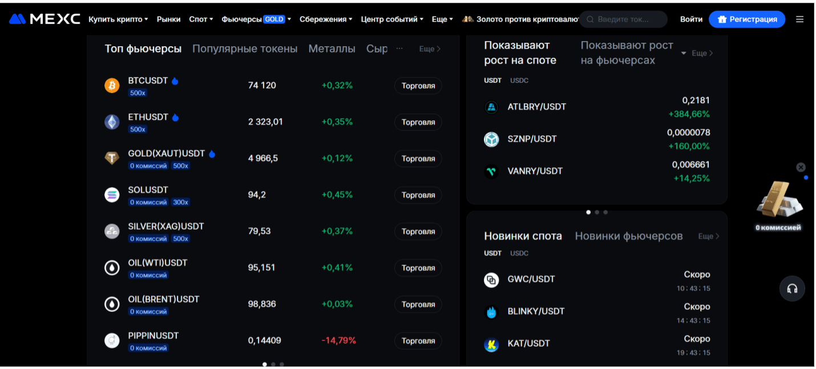This screenshot has width=816, height=369.
Task: Open the triangle dropdown in gainers panel
Action: click(x=684, y=53)
